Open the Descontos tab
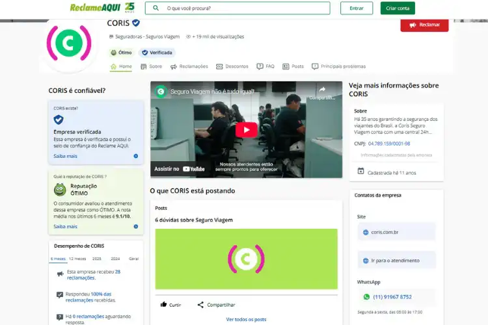 (x=232, y=66)
